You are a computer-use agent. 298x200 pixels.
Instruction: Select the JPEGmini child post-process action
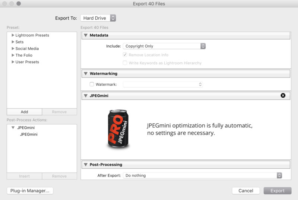pyautogui.click(x=29, y=134)
